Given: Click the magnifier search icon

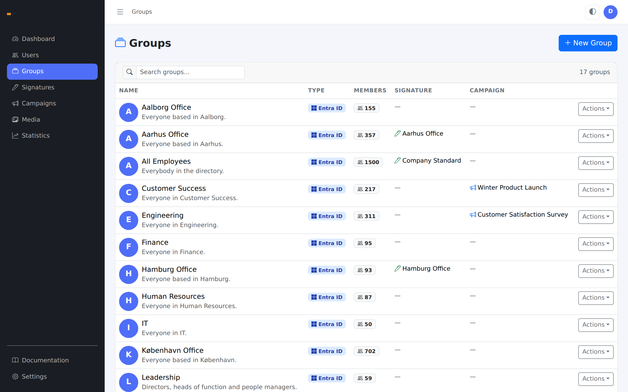Looking at the screenshot, I should click(x=130, y=72).
